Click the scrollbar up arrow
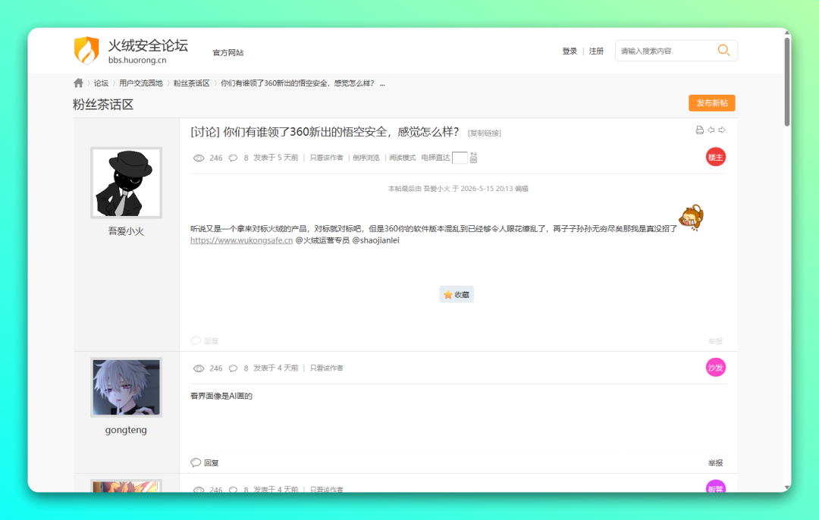This screenshot has height=520, width=819. pos(786,33)
